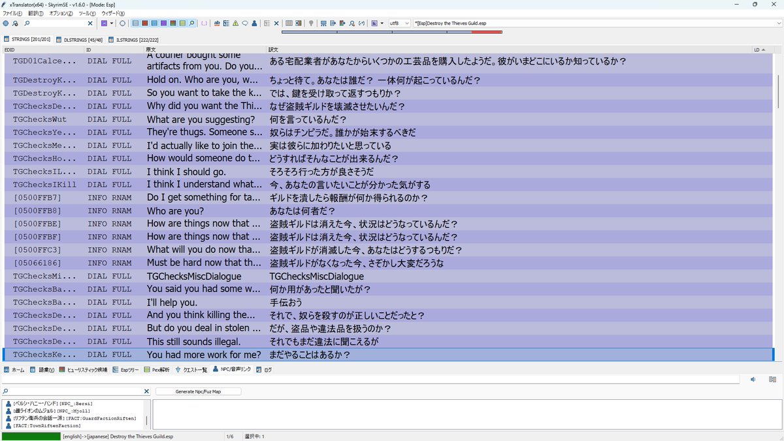Image resolution: width=784 pixels, height=441 pixels.
Task: Click the purple translate mode icon
Action: click(x=104, y=23)
